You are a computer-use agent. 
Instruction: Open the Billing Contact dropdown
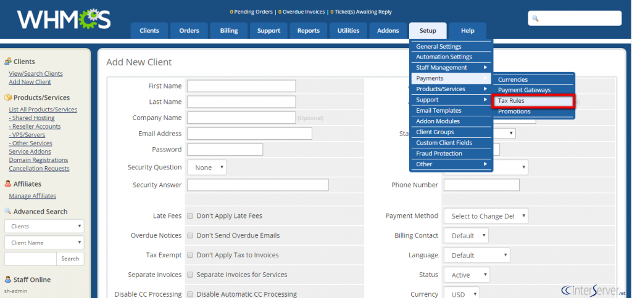click(x=467, y=236)
